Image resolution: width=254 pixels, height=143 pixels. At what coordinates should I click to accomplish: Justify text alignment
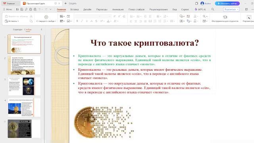coord(145,21)
